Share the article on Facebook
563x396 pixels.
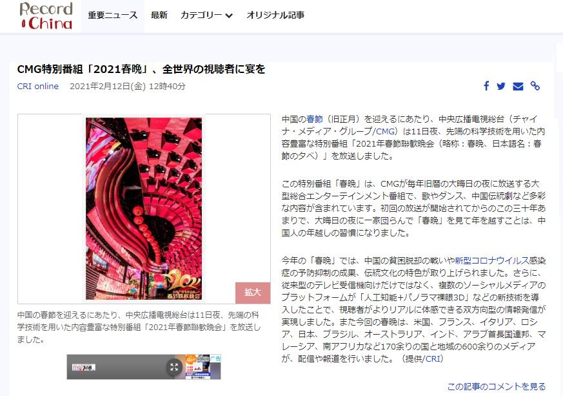tap(486, 87)
